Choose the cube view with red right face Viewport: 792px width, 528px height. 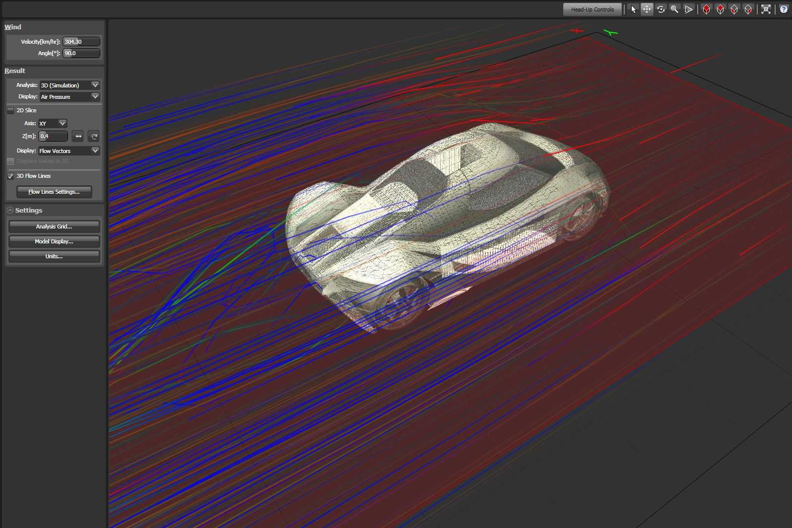coord(748,9)
